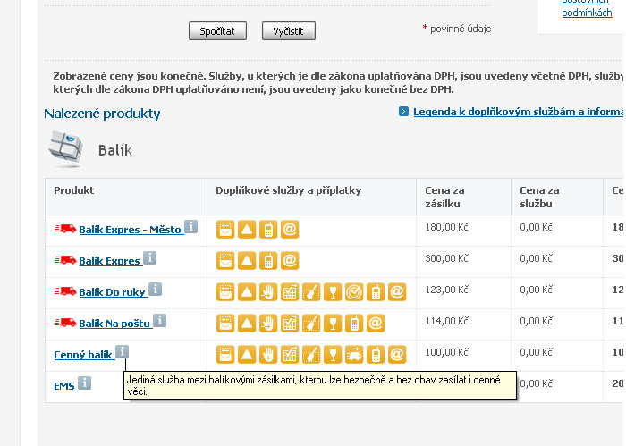The image size is (626, 446).
Task: Click the calendar chart icon in Cenný balík row
Action: pos(290,355)
